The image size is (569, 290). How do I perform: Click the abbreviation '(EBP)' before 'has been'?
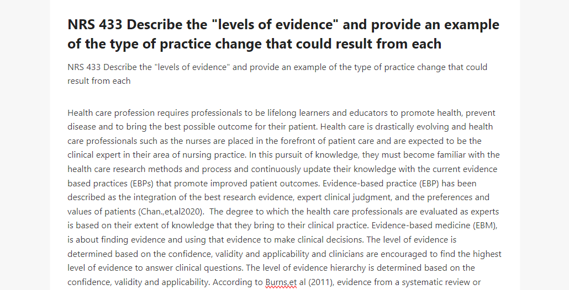(x=429, y=183)
